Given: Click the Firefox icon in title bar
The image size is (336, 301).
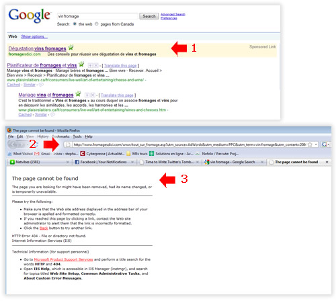Looking at the screenshot, I should click(x=9, y=130).
